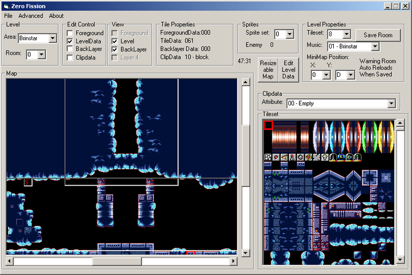Open the File menu
This screenshot has width=412, height=275.
coord(8,16)
